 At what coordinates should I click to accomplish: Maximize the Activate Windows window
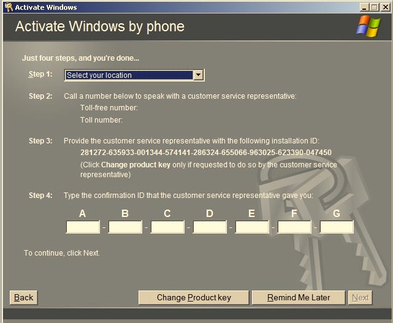tap(374, 7)
